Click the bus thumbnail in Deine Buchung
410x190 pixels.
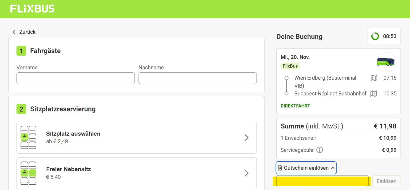pos(386,62)
